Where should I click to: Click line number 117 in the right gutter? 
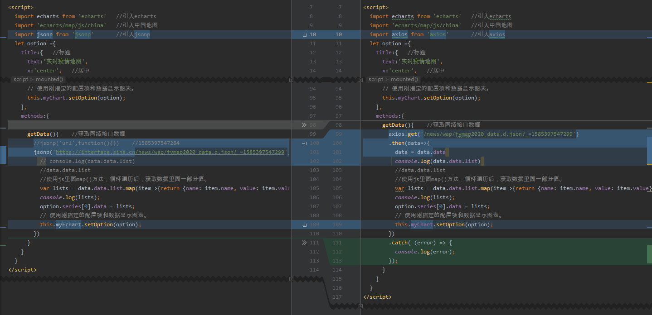(337, 297)
